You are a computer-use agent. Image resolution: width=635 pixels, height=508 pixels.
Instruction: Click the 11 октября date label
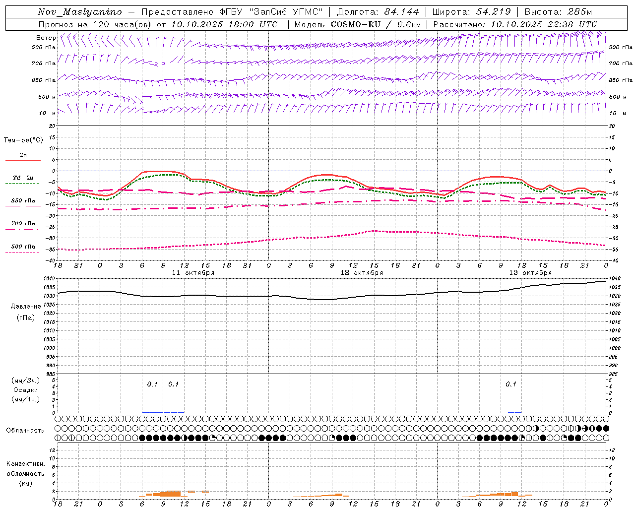(x=193, y=273)
